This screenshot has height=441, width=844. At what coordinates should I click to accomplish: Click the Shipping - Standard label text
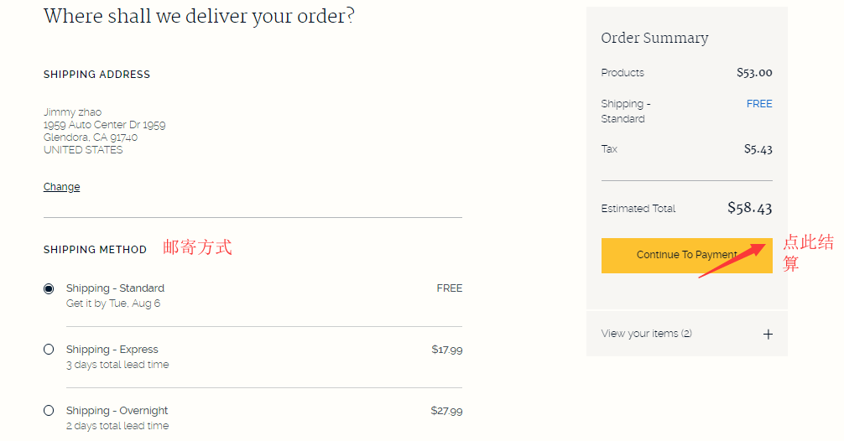(x=115, y=288)
